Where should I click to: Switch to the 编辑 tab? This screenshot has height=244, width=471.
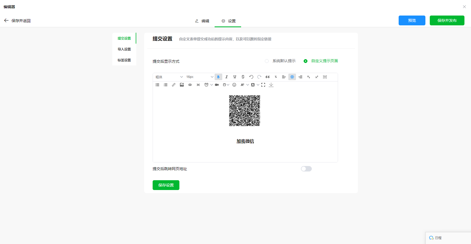202,21
